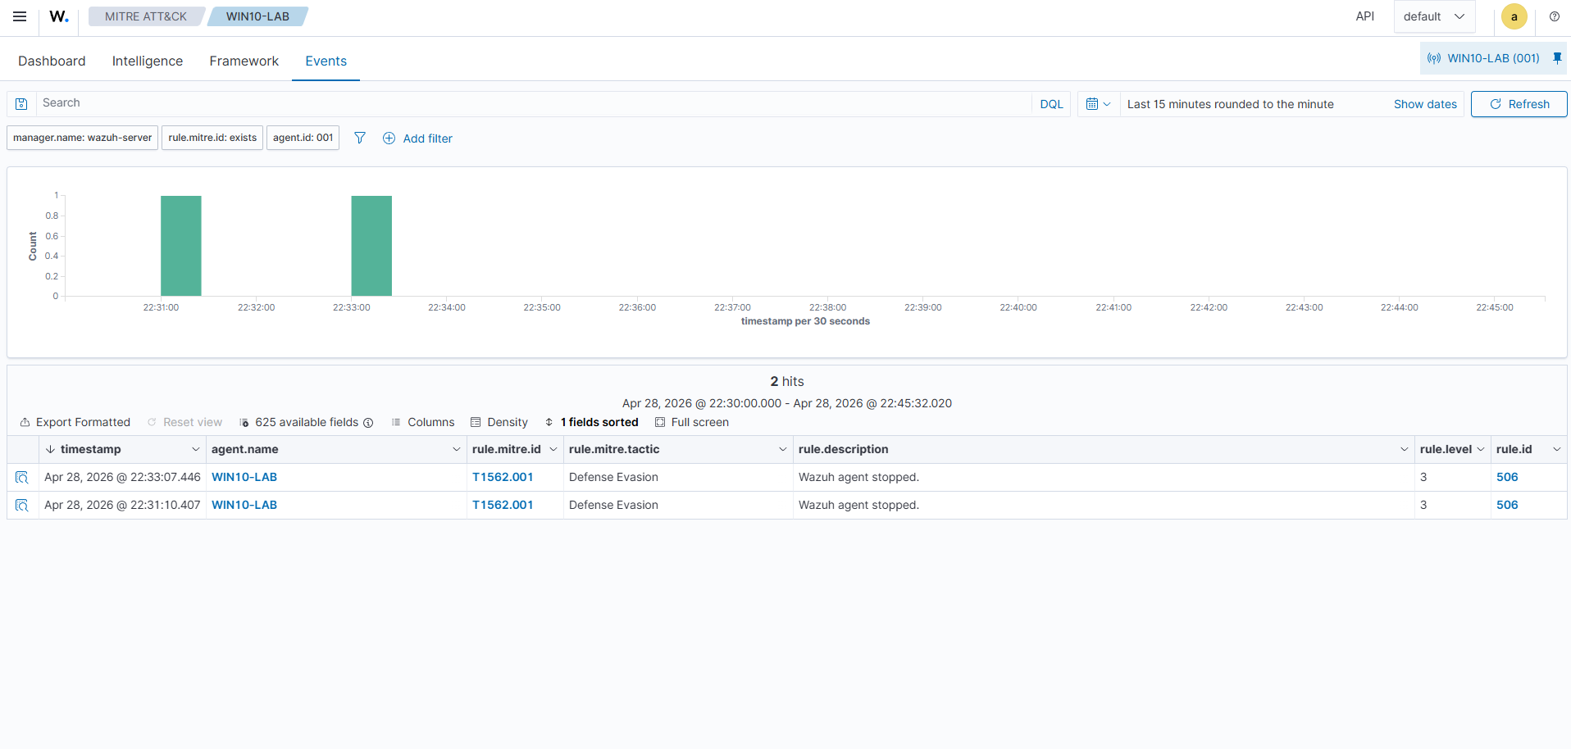Open the saved queries icon beside Search
The height and width of the screenshot is (749, 1571).
pyautogui.click(x=22, y=104)
